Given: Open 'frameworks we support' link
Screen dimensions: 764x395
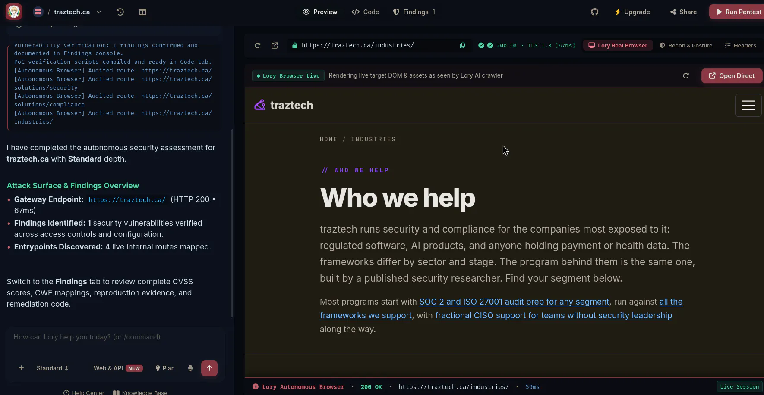Looking at the screenshot, I should (x=366, y=315).
